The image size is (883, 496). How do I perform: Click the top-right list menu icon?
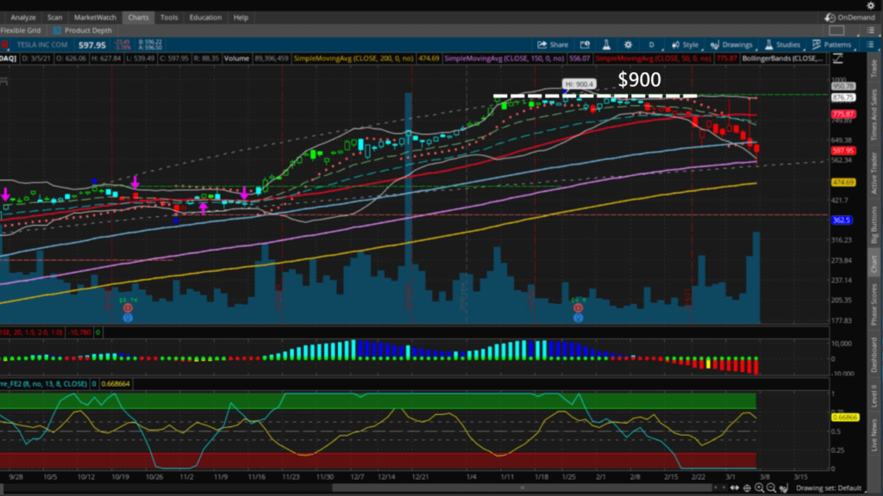pyautogui.click(x=871, y=30)
